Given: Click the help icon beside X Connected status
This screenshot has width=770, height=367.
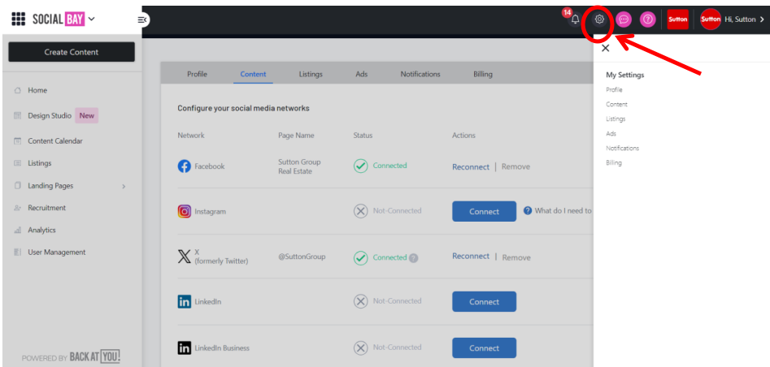Looking at the screenshot, I should pos(414,258).
